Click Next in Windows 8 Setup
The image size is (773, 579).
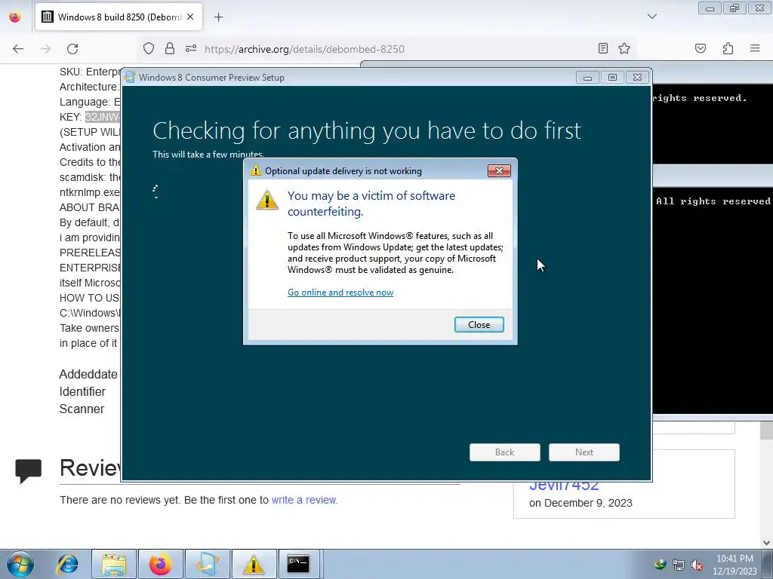coord(584,452)
